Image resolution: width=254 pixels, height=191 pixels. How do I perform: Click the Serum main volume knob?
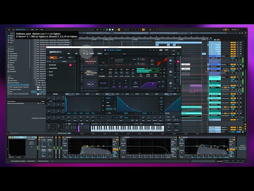pyautogui.click(x=173, y=52)
